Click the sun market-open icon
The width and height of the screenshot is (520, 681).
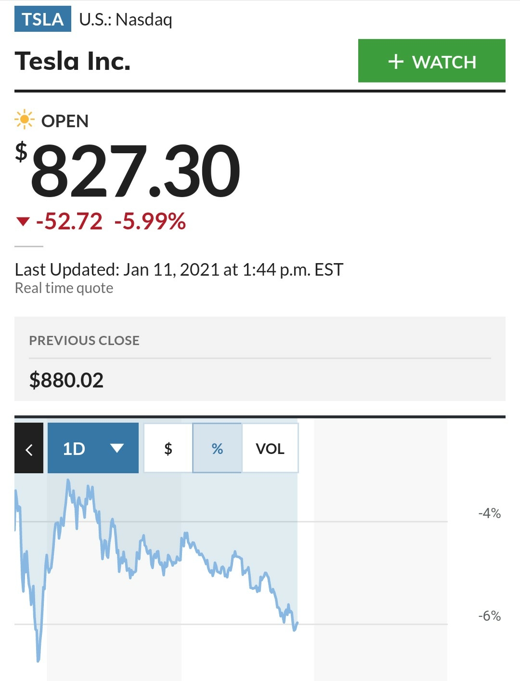[x=24, y=120]
